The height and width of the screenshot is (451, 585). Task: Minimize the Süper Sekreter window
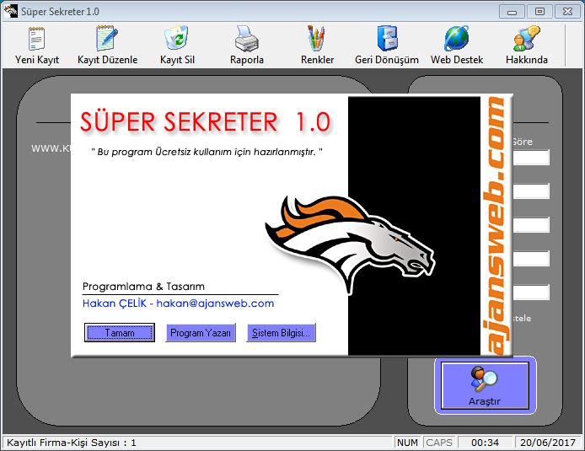click(512, 12)
